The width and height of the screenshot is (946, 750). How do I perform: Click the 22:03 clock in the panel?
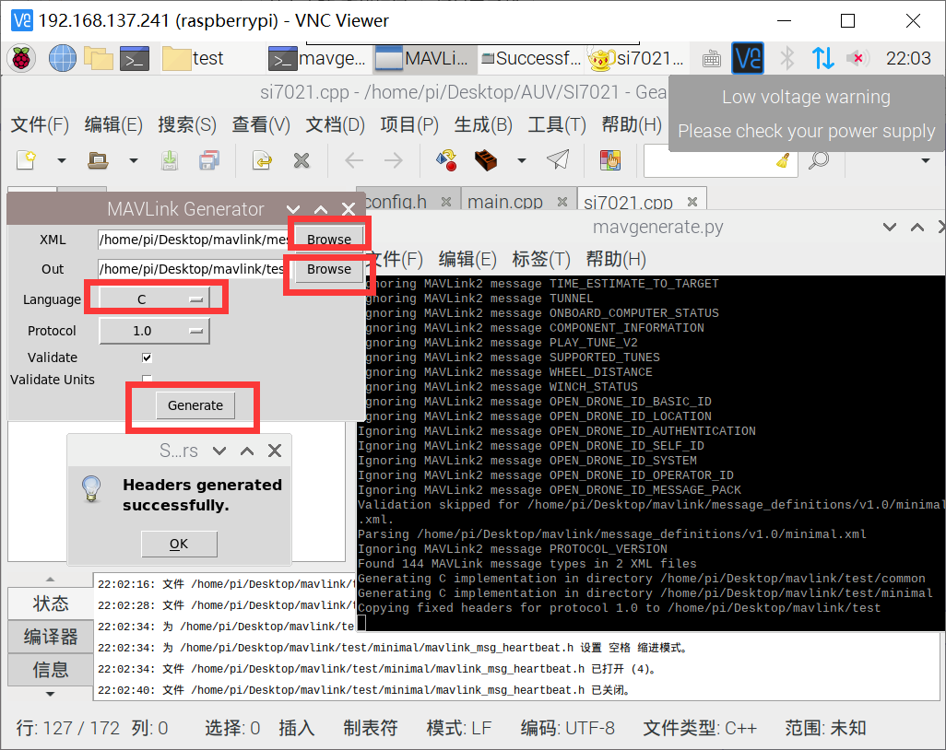(x=908, y=58)
